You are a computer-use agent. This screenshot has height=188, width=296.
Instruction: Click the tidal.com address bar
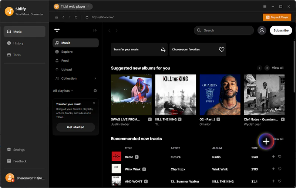pyautogui.click(x=102, y=17)
